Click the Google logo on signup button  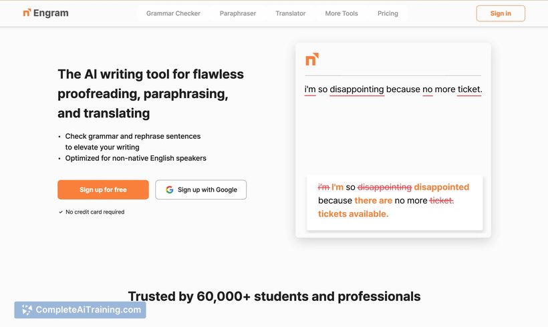coord(170,190)
